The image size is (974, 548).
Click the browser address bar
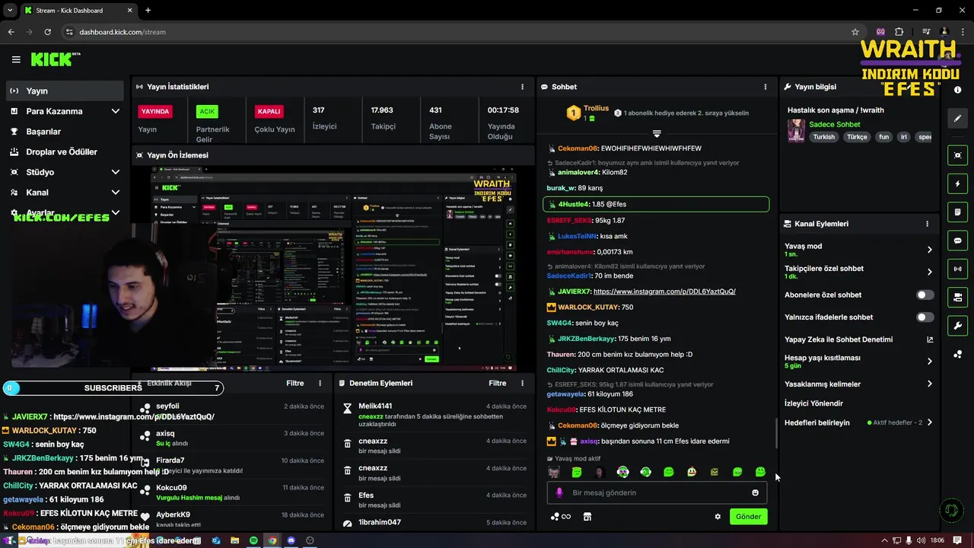(457, 32)
